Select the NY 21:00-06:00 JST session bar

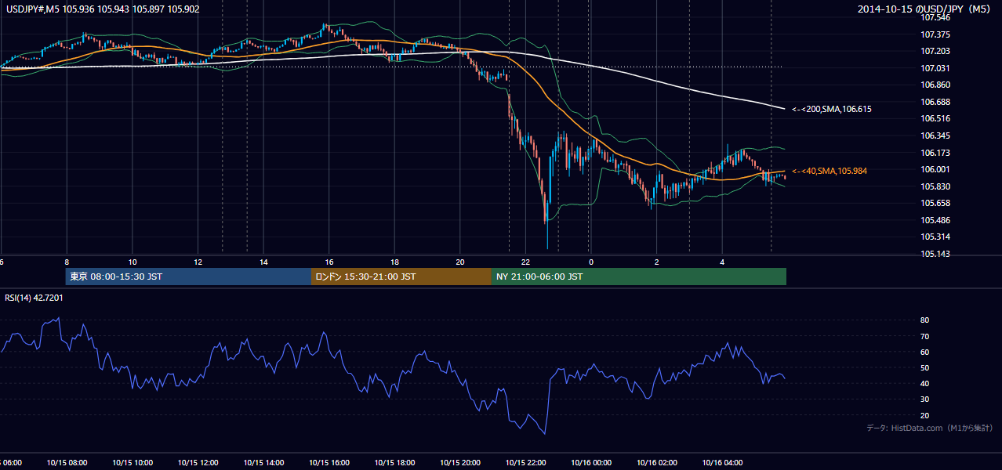[639, 277]
